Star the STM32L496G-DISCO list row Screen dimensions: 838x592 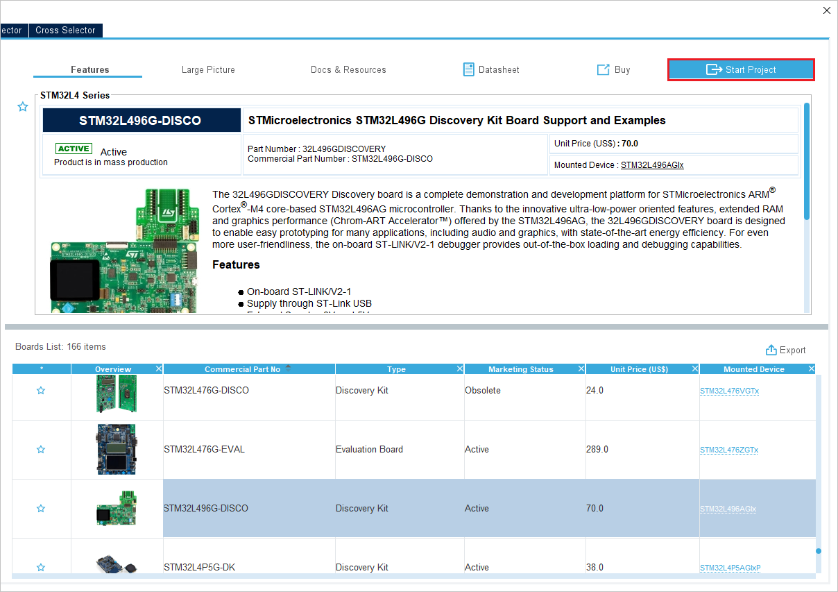click(x=41, y=509)
